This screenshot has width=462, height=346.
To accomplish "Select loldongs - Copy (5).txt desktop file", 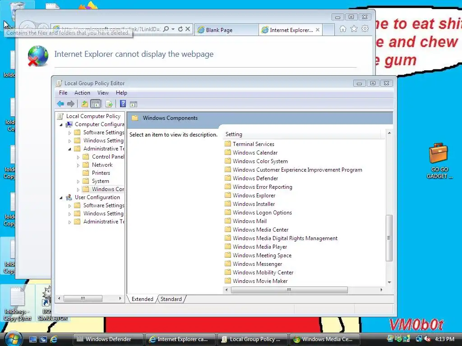I will coord(18,304).
